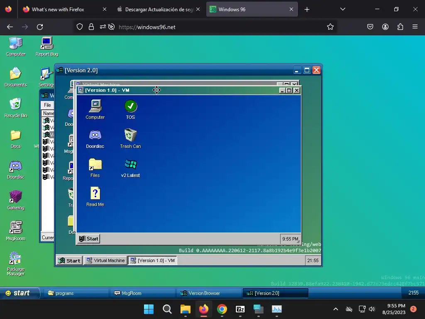Open the Firefox hamburger application menu
The height and width of the screenshot is (319, 425).
click(415, 27)
